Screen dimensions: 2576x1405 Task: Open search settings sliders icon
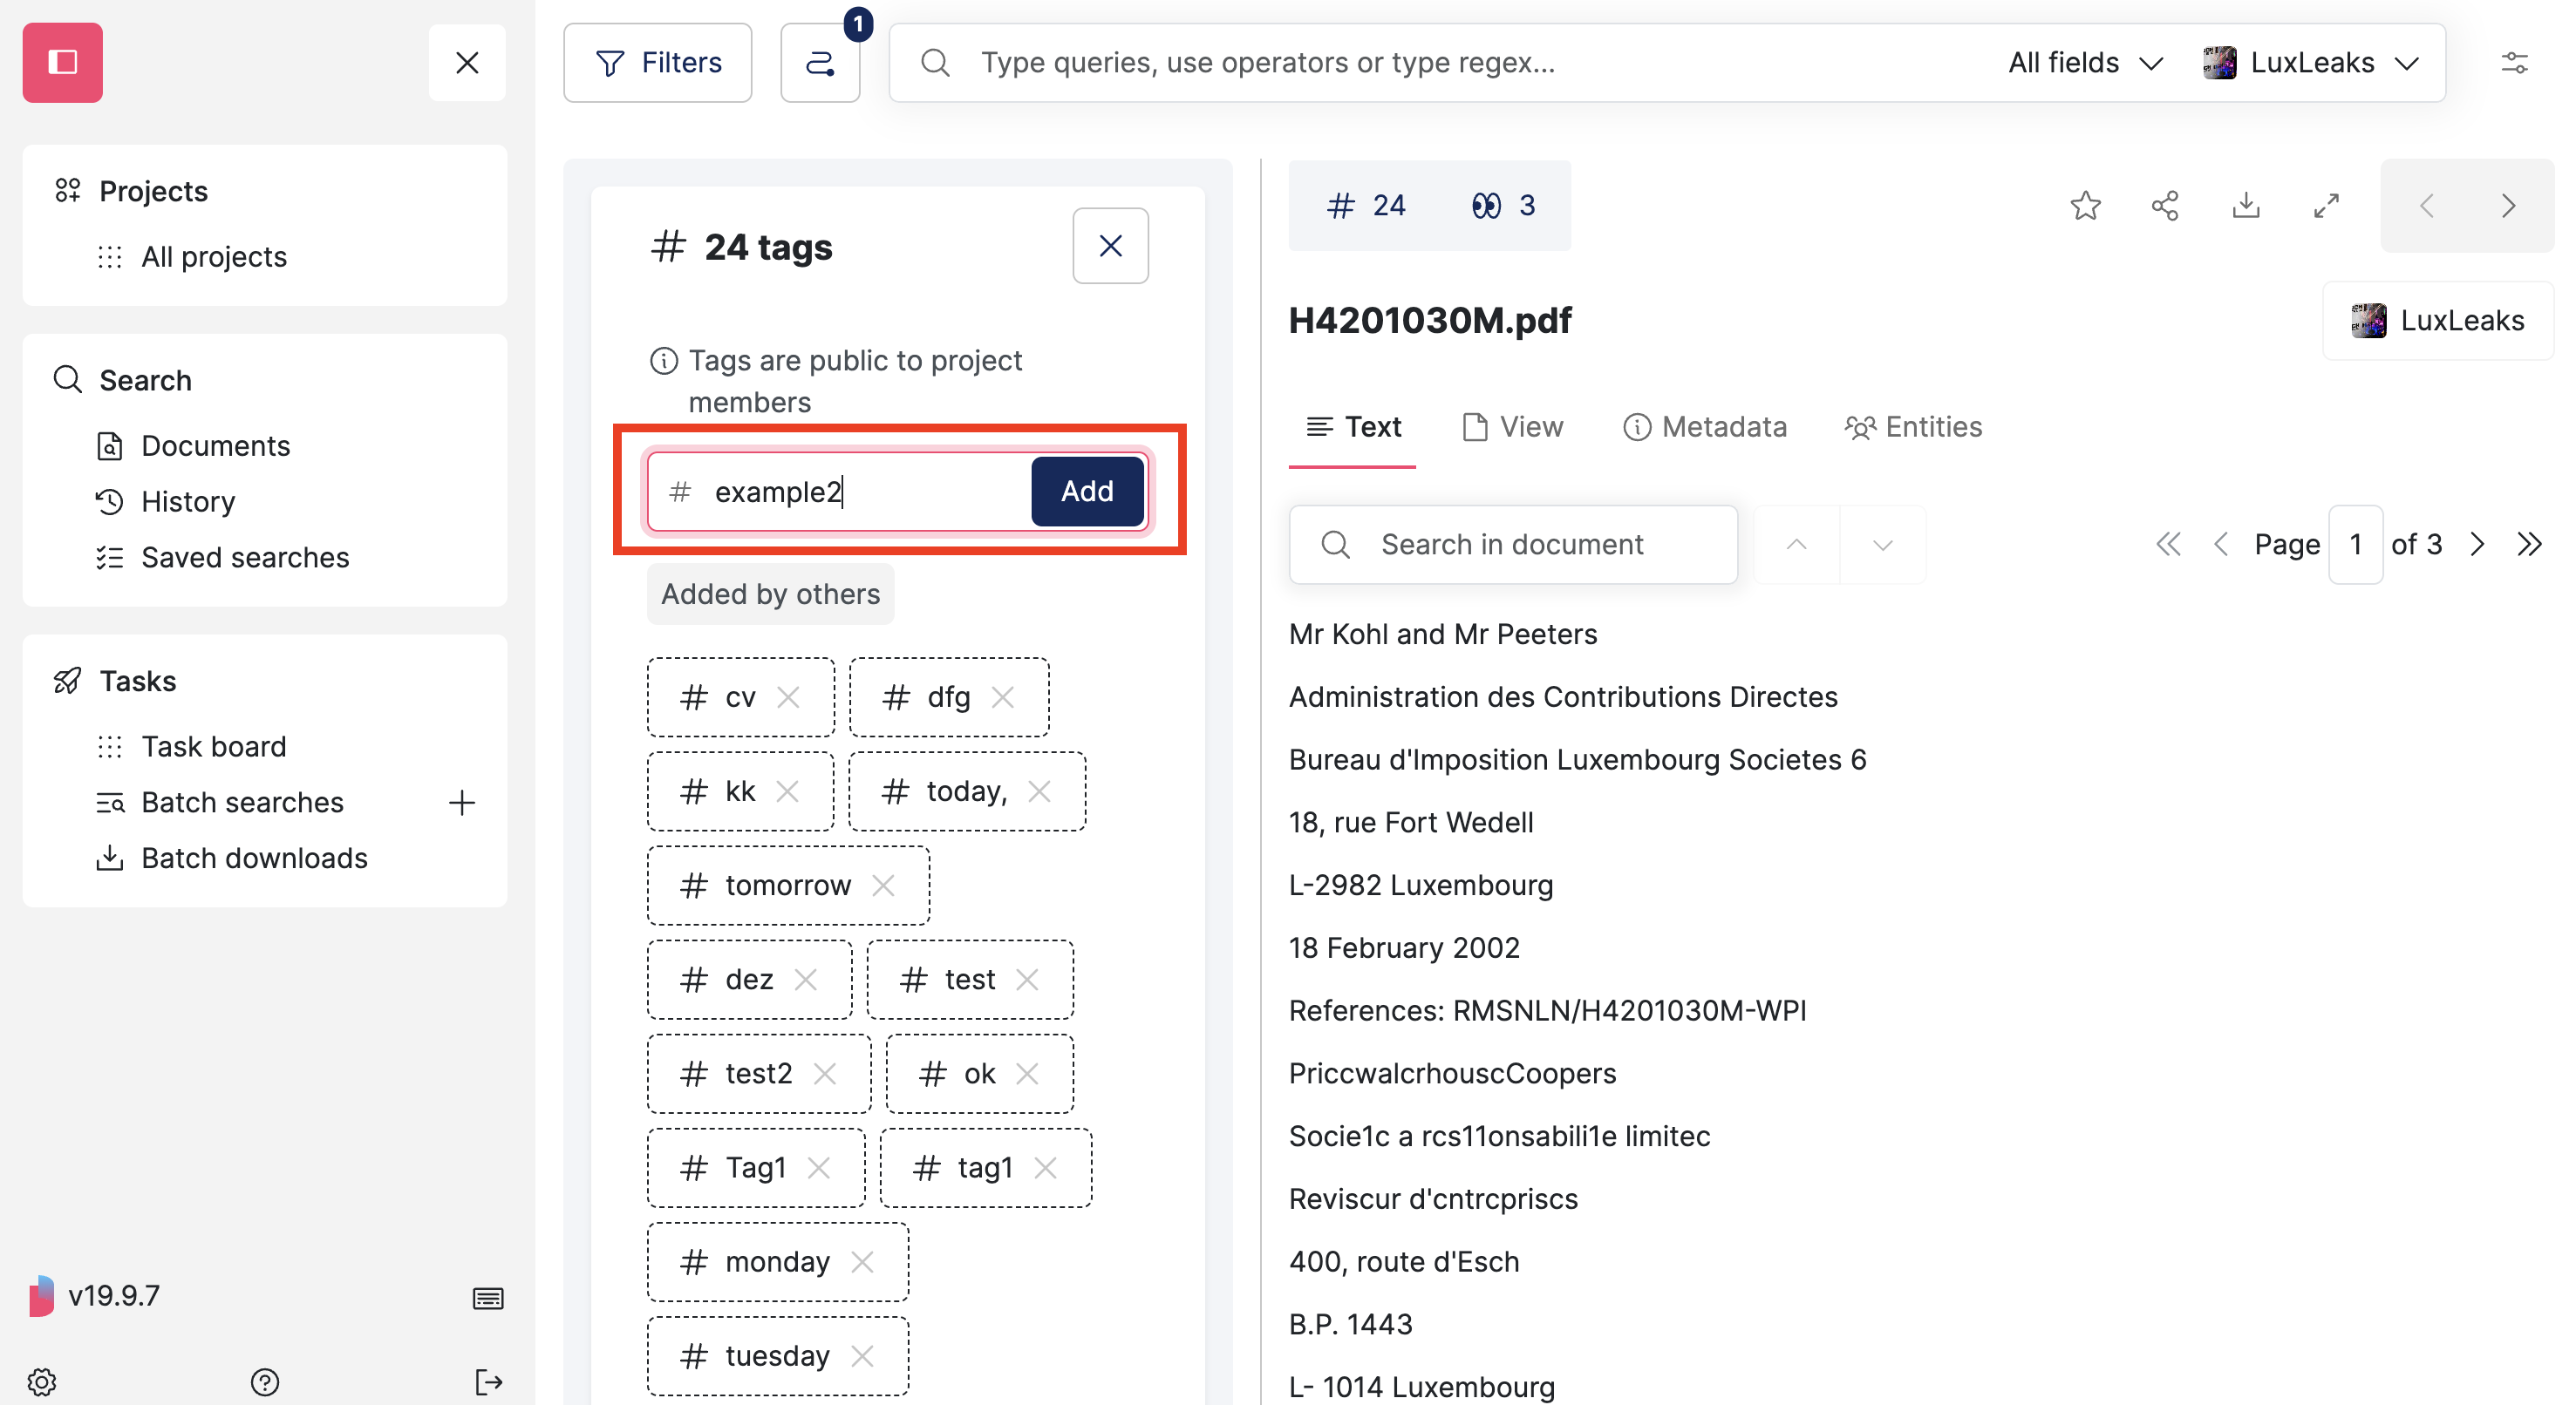pos(2514,62)
